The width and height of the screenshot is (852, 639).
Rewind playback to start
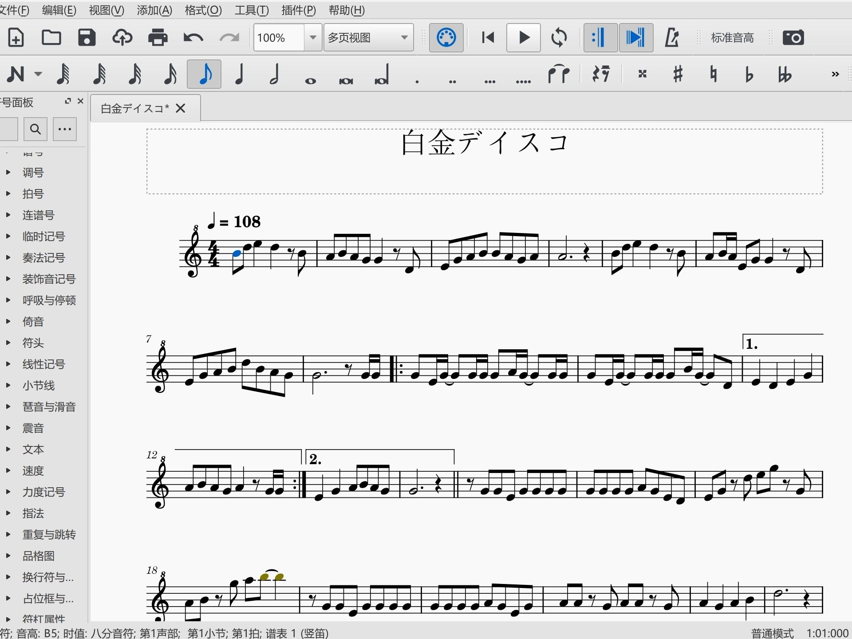click(x=488, y=38)
